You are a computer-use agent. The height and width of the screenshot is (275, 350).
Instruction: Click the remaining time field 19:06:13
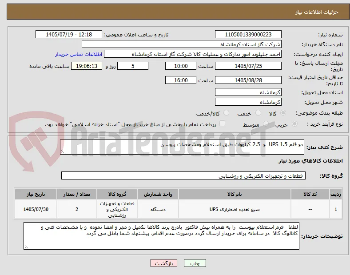click(87, 66)
